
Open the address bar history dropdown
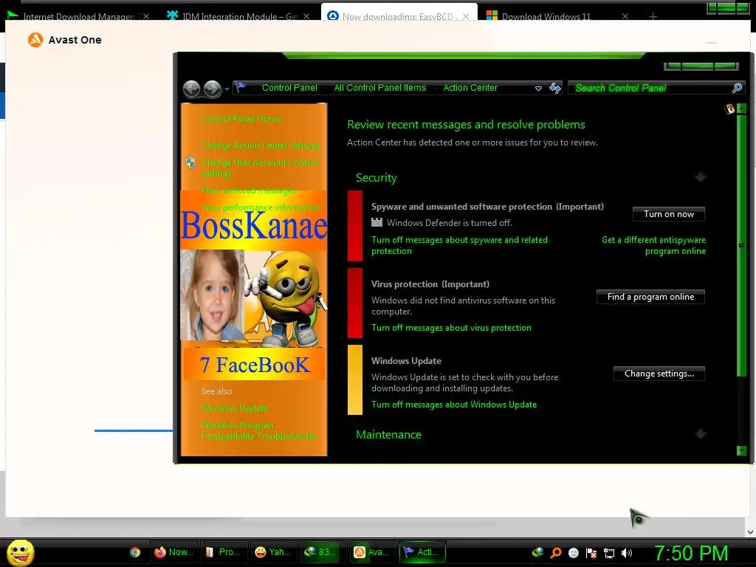click(538, 89)
